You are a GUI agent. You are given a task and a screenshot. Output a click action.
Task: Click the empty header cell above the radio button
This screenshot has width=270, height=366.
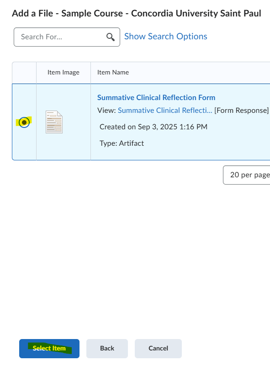click(24, 73)
